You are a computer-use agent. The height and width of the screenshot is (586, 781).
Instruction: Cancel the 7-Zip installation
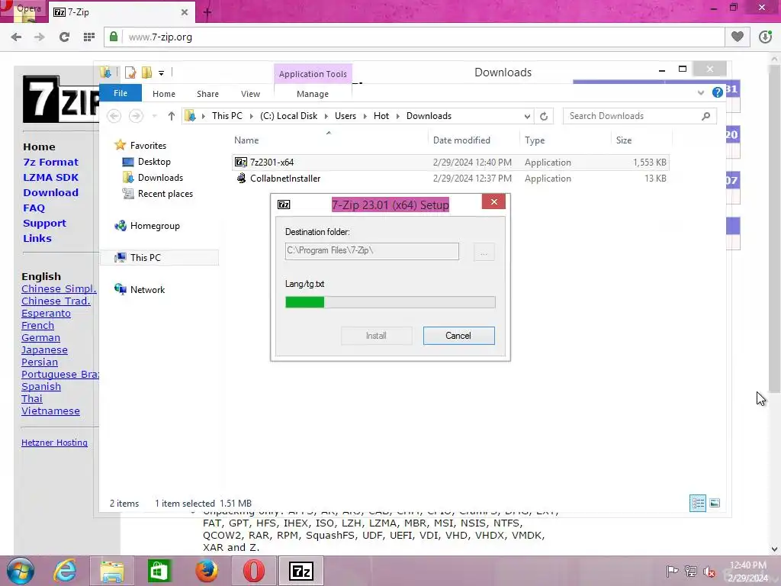point(458,336)
